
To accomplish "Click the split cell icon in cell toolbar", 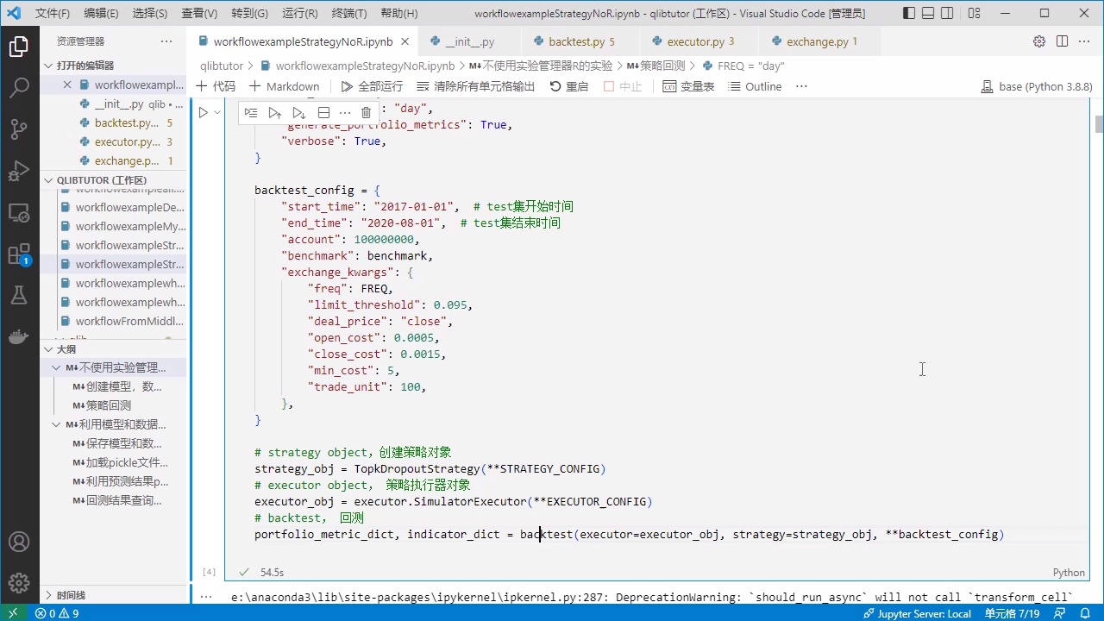I will click(x=323, y=112).
